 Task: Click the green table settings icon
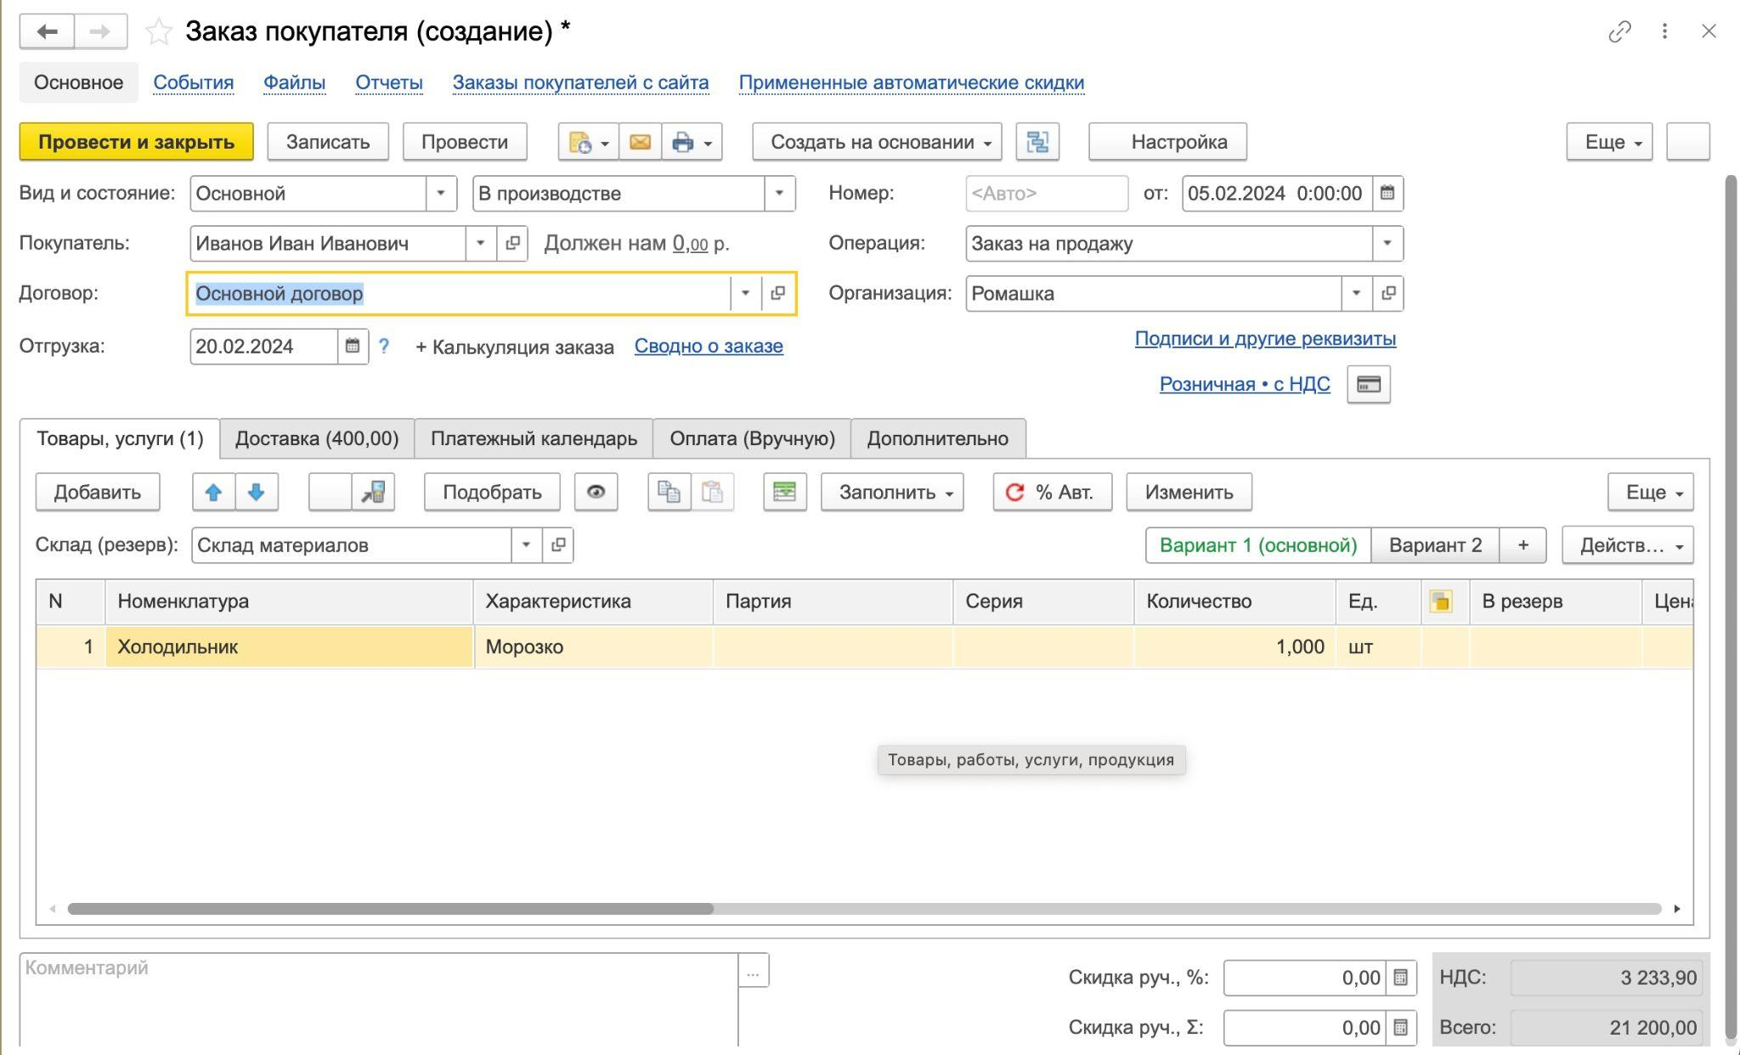point(784,493)
